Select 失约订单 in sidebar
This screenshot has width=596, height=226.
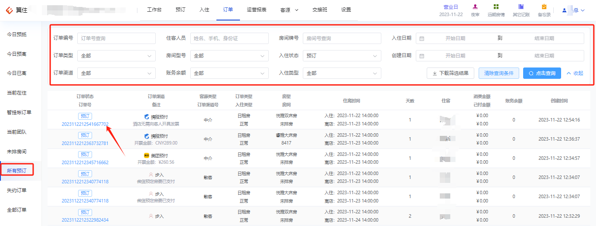(x=17, y=190)
